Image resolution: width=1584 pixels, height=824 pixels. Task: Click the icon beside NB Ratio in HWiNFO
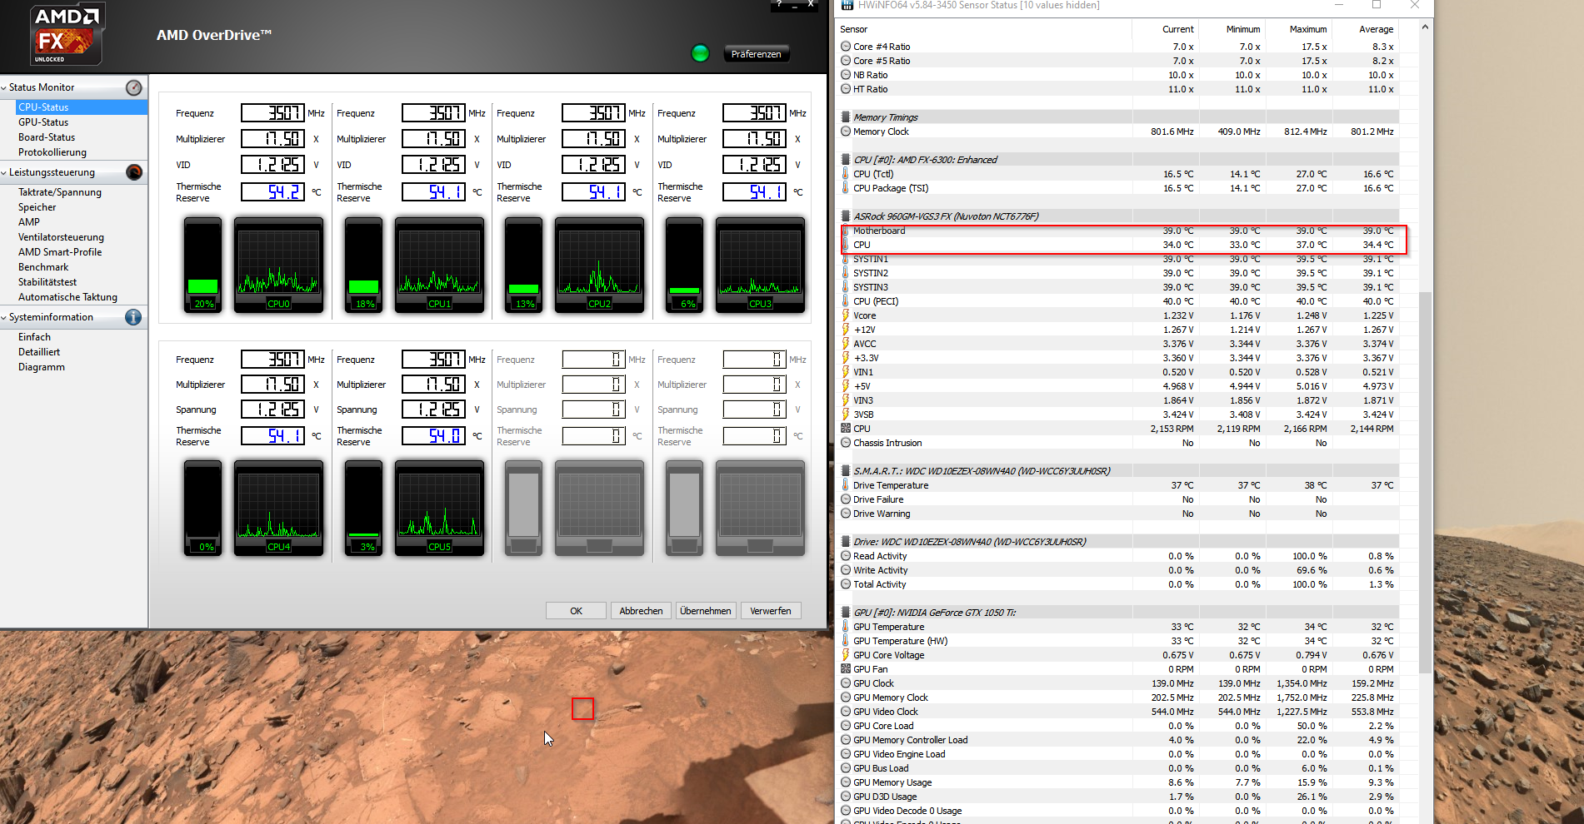point(846,75)
